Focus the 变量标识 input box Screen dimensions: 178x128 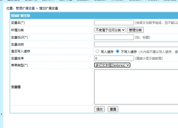tap(114, 38)
